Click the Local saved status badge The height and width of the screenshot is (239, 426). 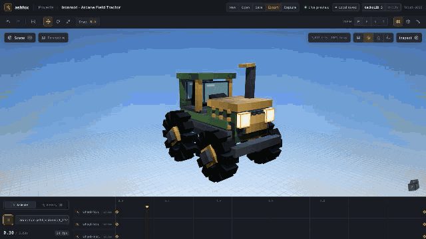(x=346, y=7)
